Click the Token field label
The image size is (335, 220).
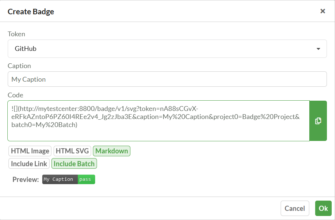[17, 34]
